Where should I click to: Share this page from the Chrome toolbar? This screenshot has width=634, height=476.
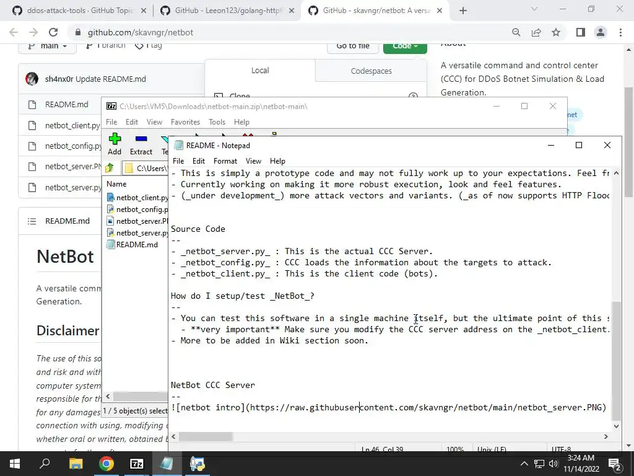(x=536, y=32)
